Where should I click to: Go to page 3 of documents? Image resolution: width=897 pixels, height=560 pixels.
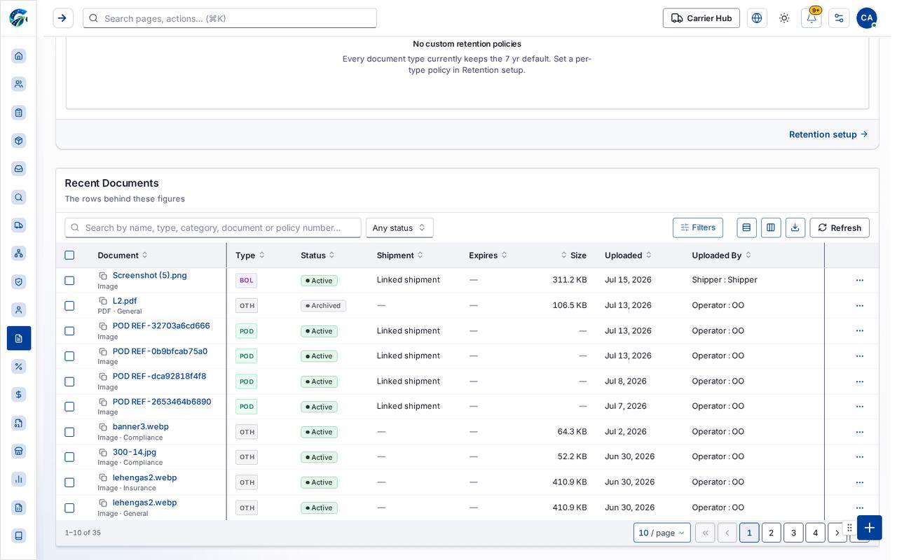click(793, 533)
